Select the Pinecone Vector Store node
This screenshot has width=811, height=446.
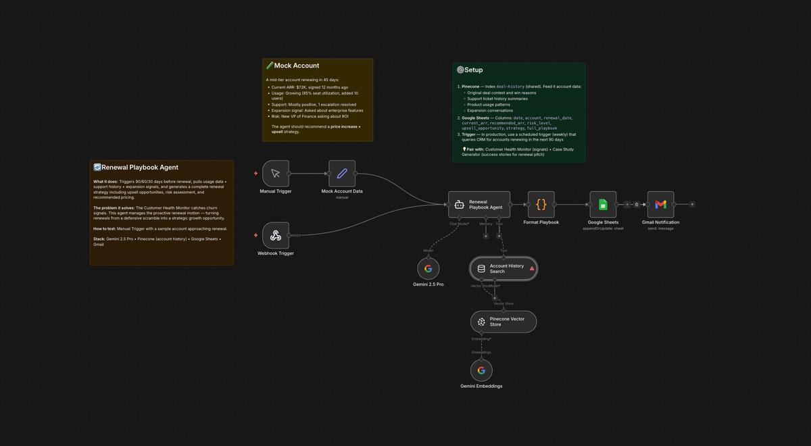coord(503,322)
